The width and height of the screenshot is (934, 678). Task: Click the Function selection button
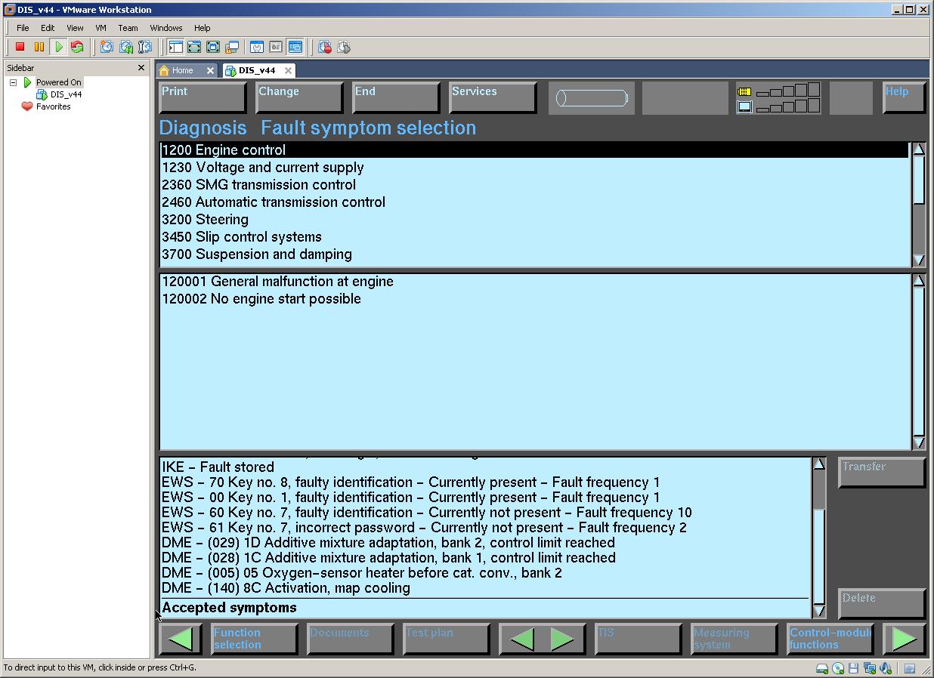[x=254, y=639]
